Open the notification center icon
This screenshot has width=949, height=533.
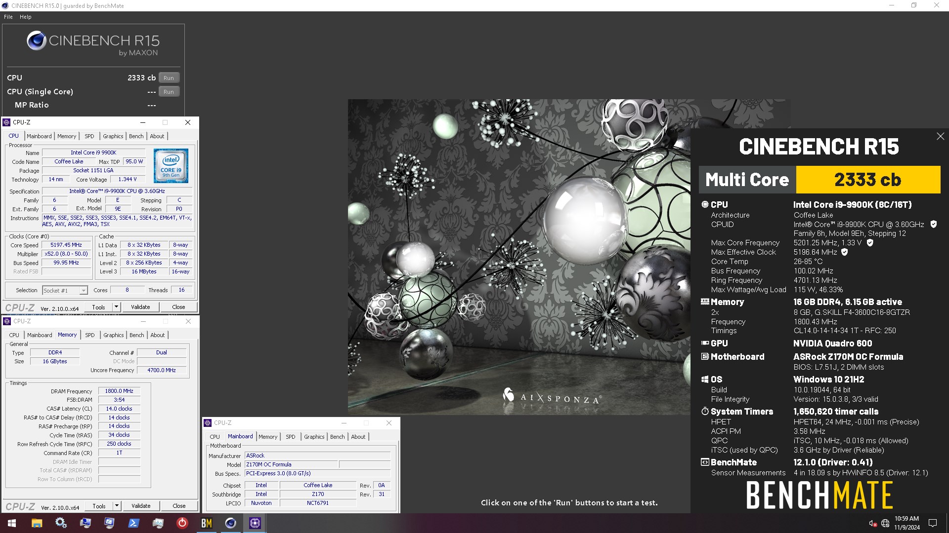[x=933, y=523]
